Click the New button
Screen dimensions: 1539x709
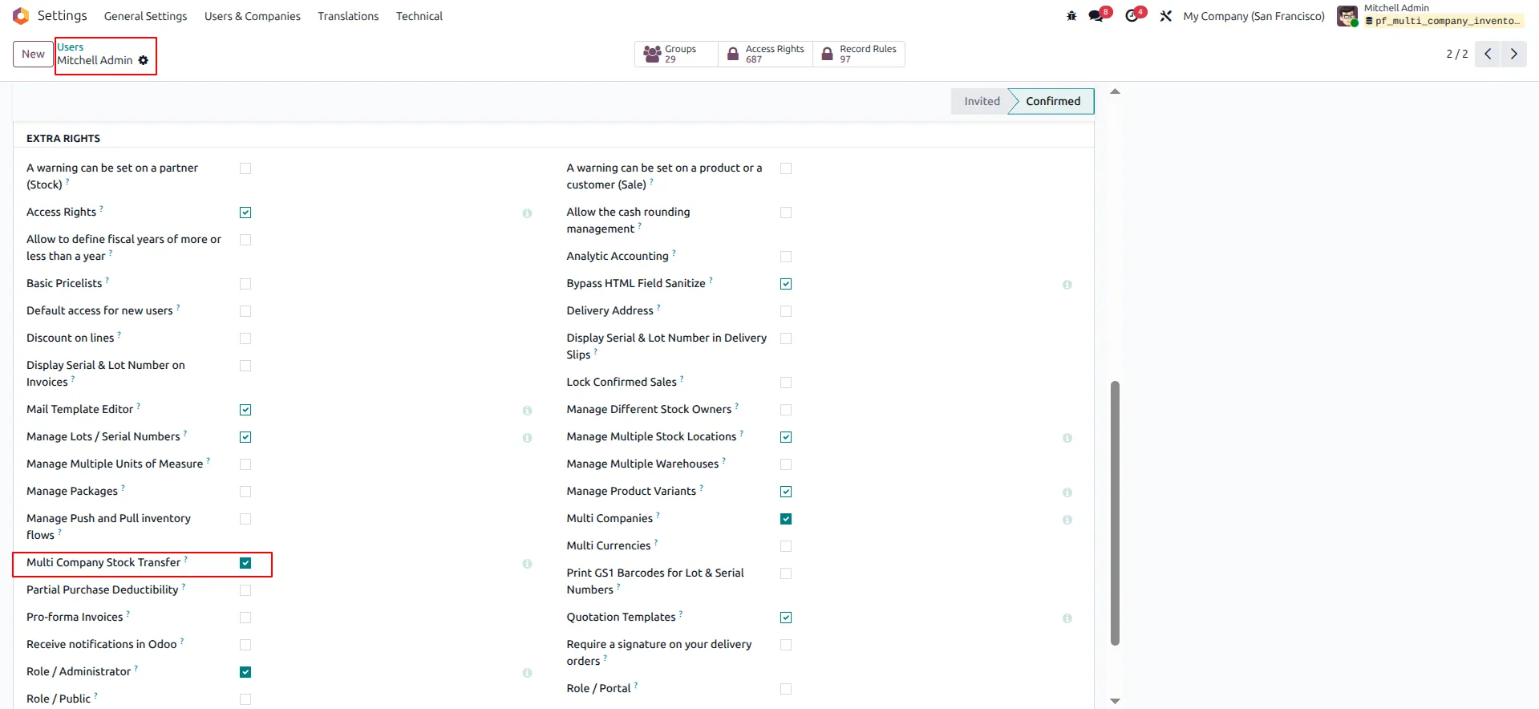(x=33, y=54)
